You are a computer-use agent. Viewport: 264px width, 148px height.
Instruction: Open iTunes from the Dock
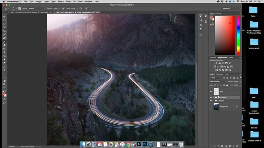(122, 144)
